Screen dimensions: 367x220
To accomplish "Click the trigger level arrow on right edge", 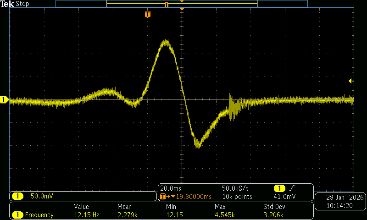I will [351, 81].
